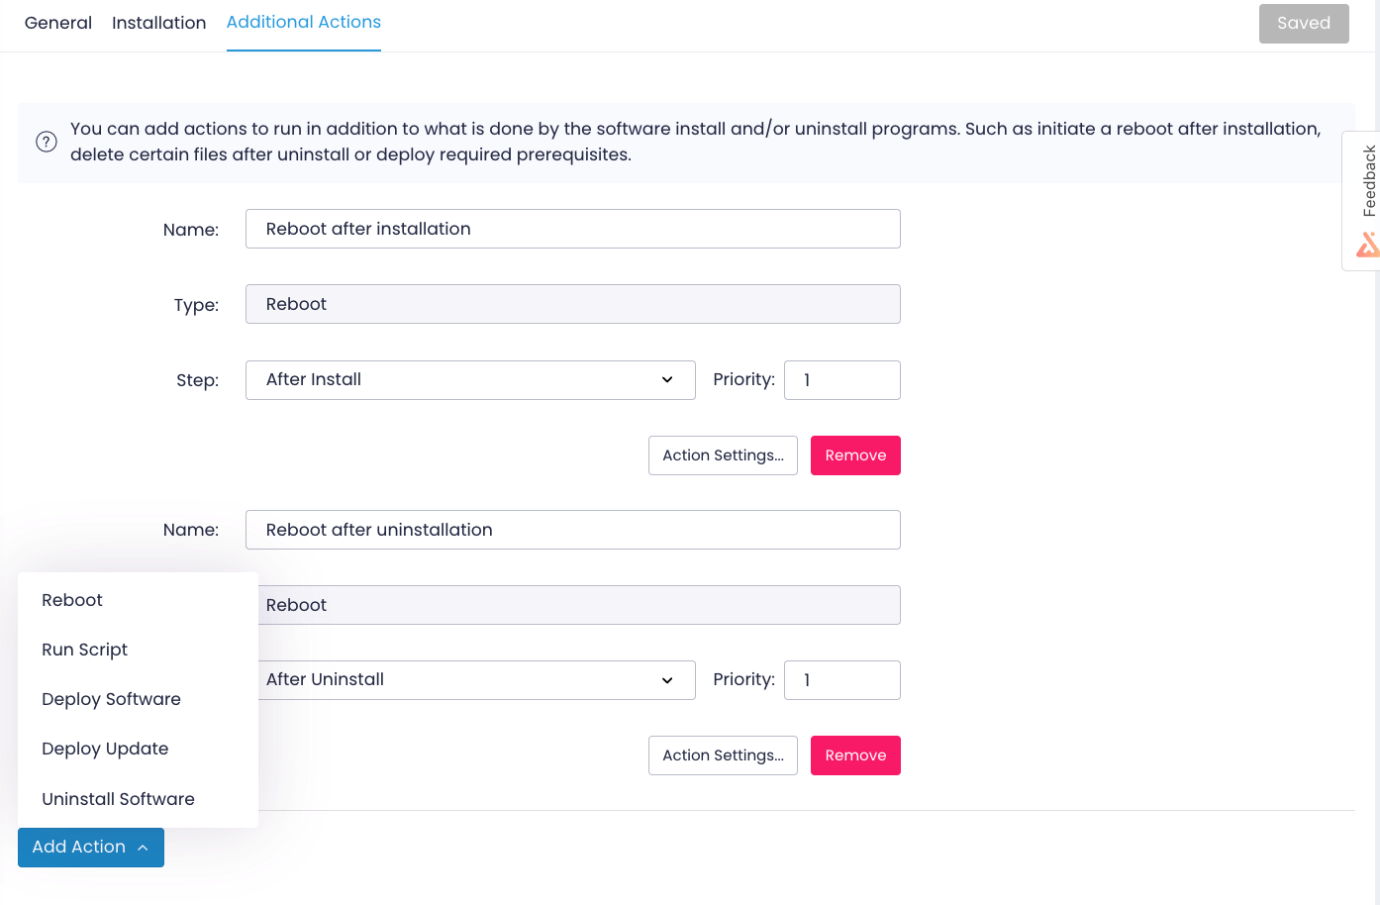1380x905 pixels.
Task: Select Reboot from the Add Action menu
Action: pos(71,600)
